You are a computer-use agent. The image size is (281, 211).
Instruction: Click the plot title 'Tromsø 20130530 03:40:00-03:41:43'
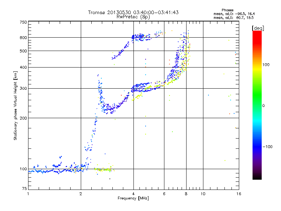(x=133, y=12)
